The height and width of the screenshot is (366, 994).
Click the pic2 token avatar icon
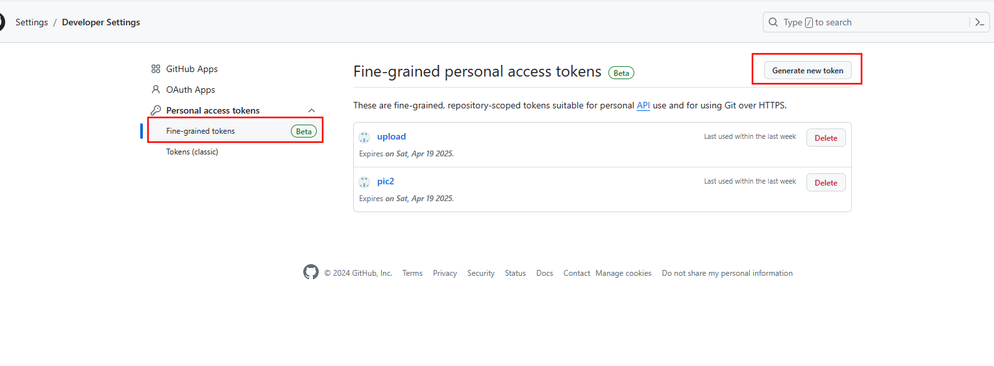365,182
